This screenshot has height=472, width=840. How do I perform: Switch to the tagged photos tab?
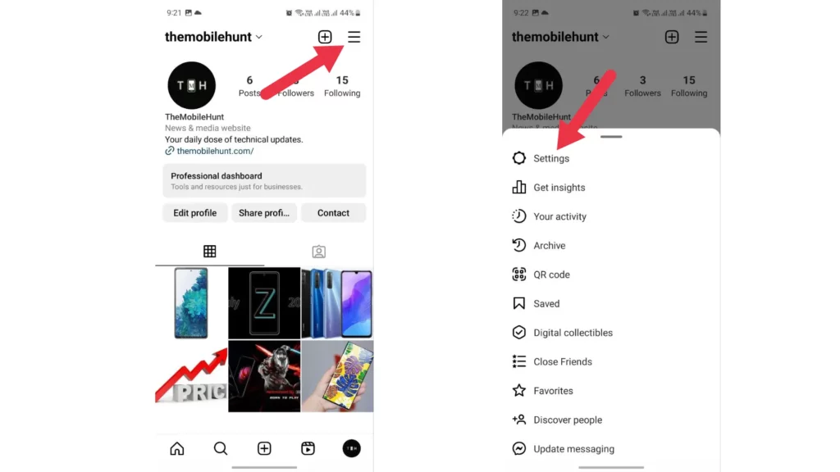(x=319, y=252)
